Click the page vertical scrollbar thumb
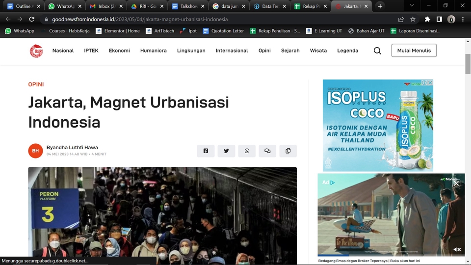Viewport: 471px width, 265px height. pyautogui.click(x=468, y=64)
